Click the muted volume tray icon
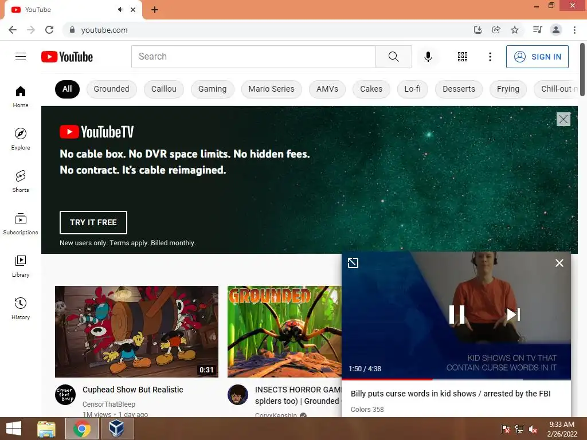Viewport: 587px width, 440px height. pyautogui.click(x=533, y=429)
